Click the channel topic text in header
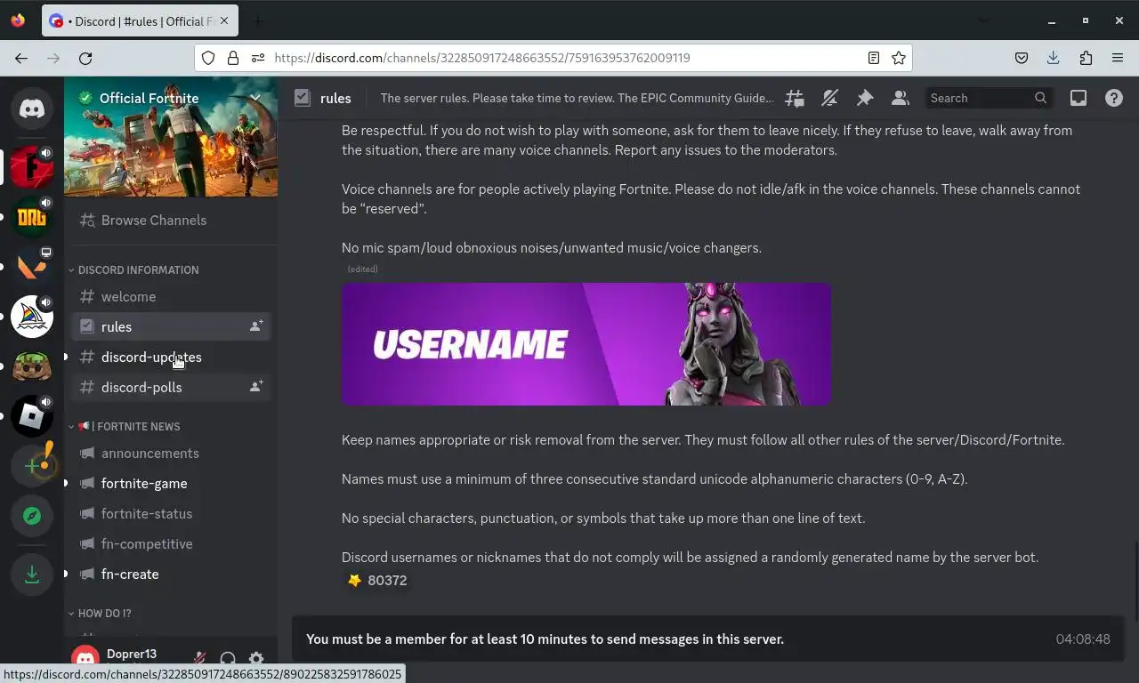Image resolution: width=1139 pixels, height=683 pixels. pos(577,98)
